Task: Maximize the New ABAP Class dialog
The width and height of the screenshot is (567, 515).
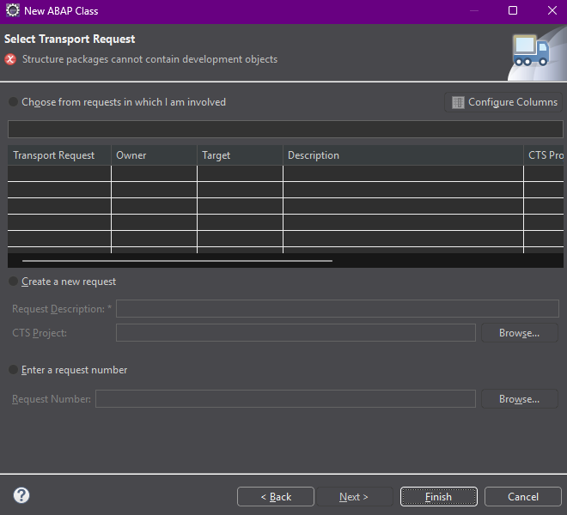Action: (x=513, y=10)
